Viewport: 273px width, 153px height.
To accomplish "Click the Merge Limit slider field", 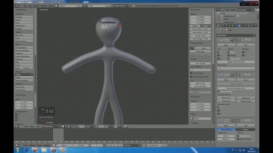I will [236, 62].
